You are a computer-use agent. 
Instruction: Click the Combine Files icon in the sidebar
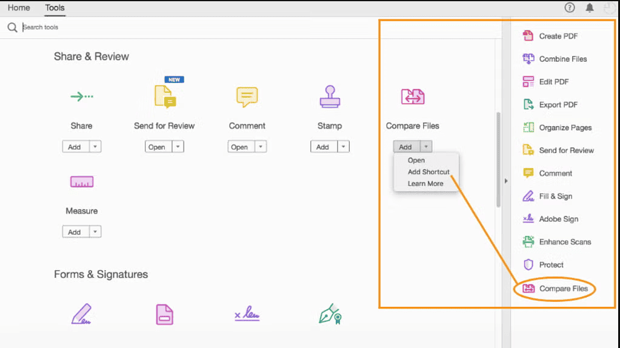pos(528,59)
